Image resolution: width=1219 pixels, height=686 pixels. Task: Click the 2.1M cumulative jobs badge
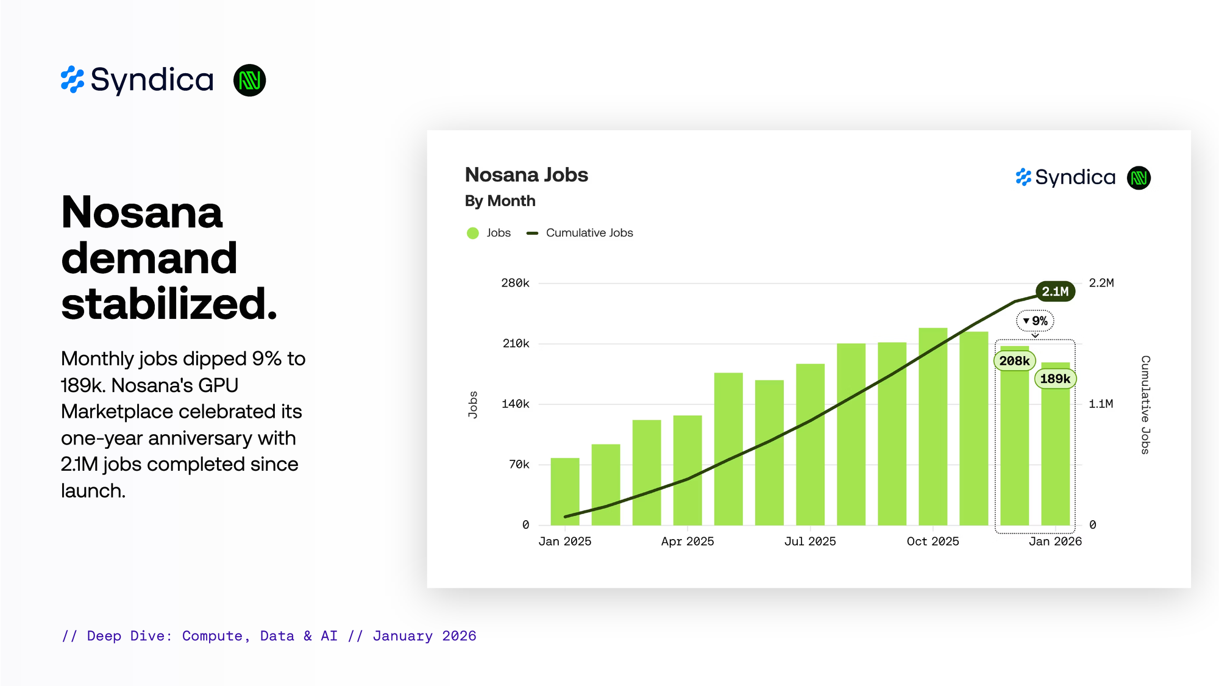coord(1055,291)
